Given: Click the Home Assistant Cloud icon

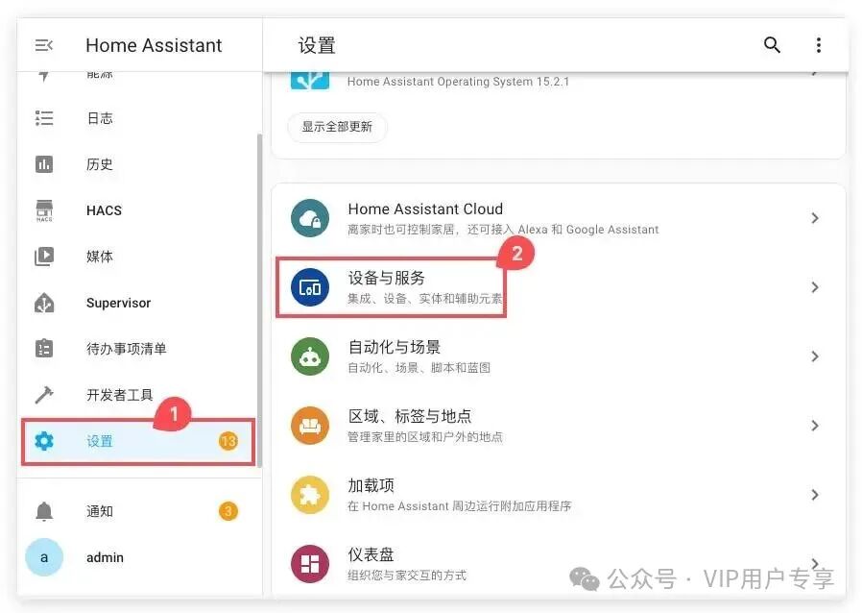Looking at the screenshot, I should coord(310,218).
